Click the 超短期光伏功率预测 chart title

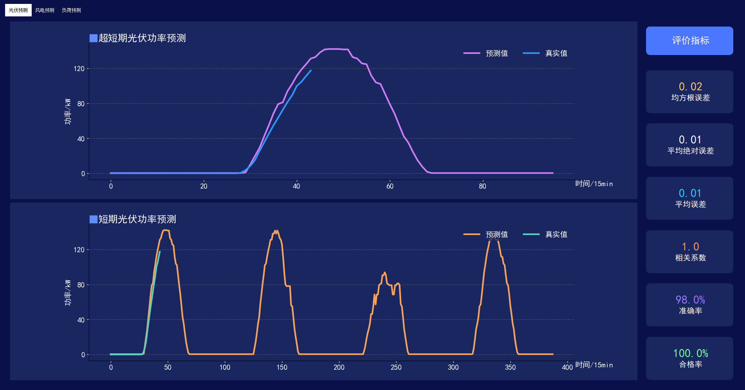(x=142, y=38)
